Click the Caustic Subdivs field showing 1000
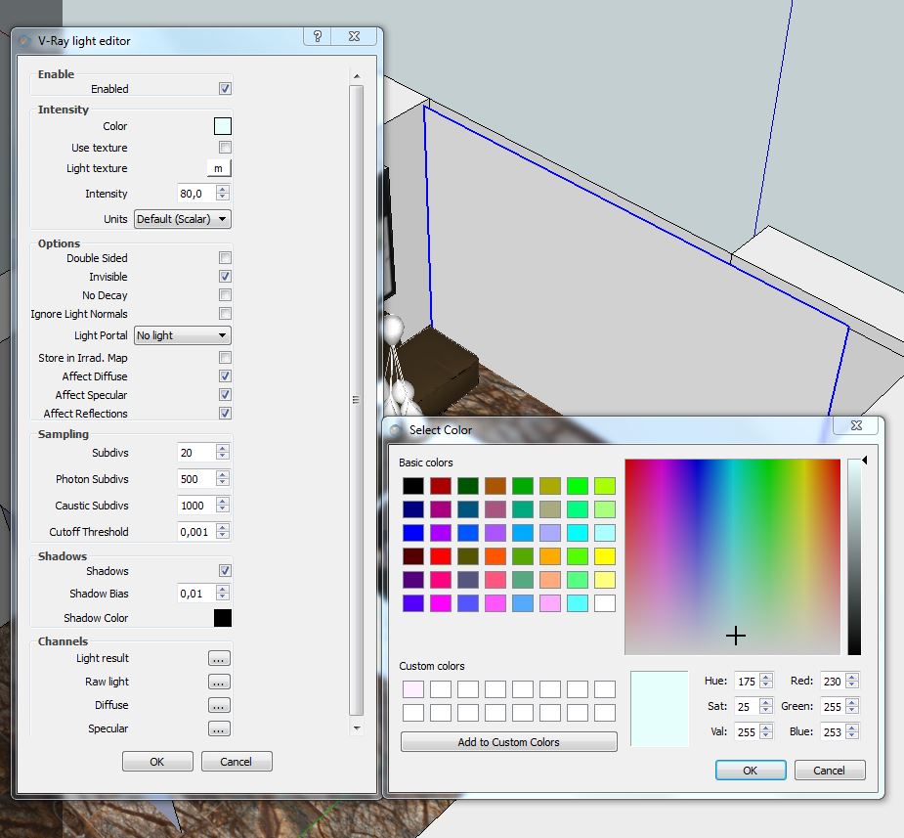Screen dimensions: 904x838 (196, 506)
